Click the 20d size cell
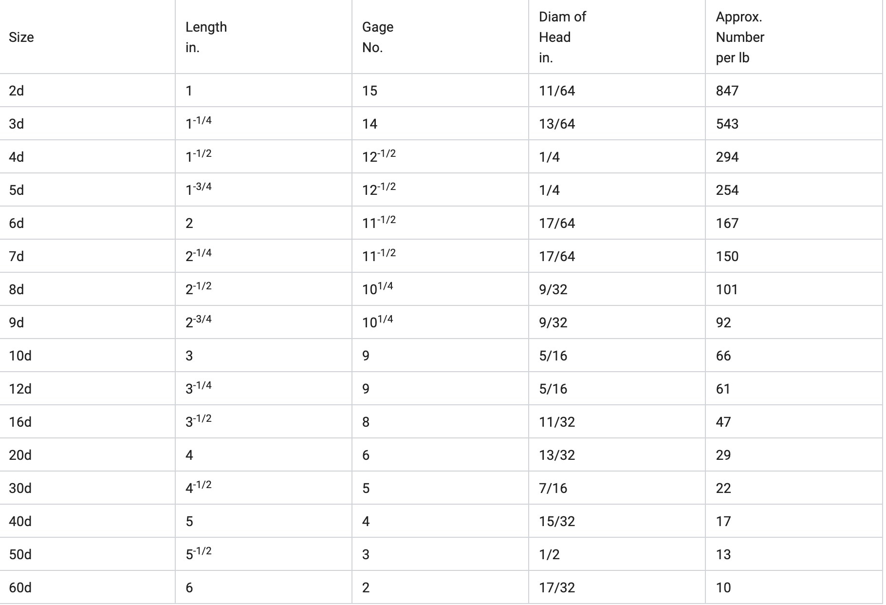Screen dimensions: 886x605 pyautogui.click(x=20, y=455)
